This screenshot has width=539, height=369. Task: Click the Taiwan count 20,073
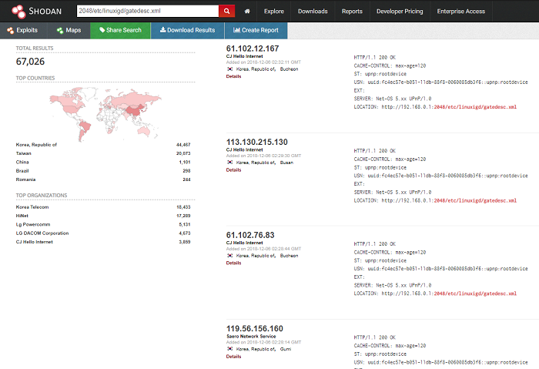coord(183,153)
